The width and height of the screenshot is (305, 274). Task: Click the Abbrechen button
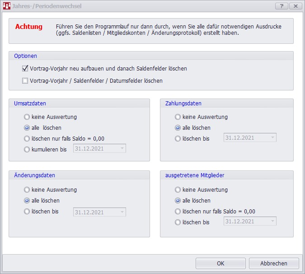pyautogui.click(x=273, y=264)
